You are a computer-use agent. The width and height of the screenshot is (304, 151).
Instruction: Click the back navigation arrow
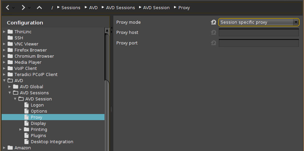click(8, 7)
